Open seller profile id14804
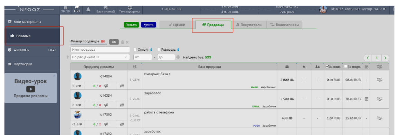 [106, 76]
